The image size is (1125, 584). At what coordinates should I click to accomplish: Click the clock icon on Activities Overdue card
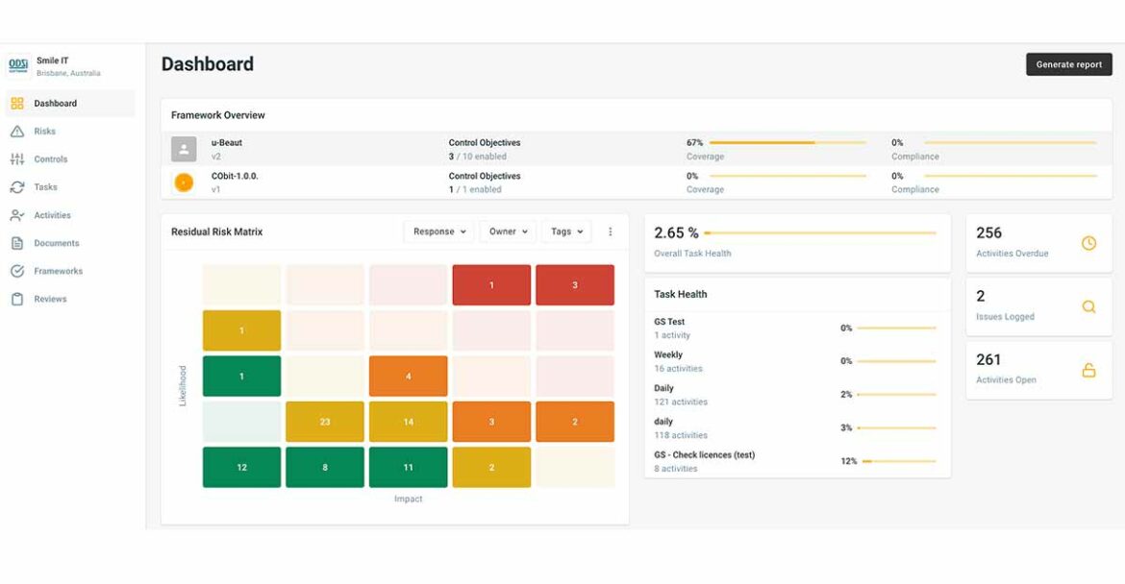(1088, 243)
